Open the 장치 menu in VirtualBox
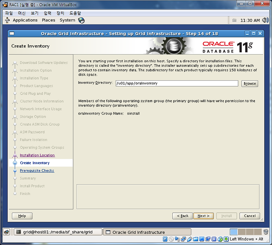272x245 pixels. coord(60,13)
